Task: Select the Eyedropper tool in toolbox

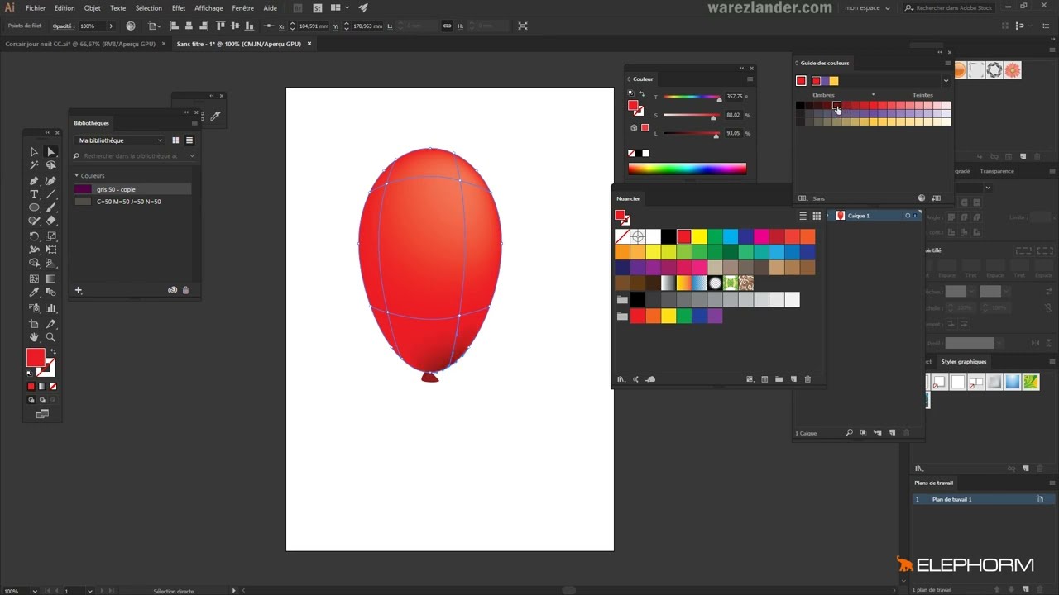Action: tap(34, 293)
